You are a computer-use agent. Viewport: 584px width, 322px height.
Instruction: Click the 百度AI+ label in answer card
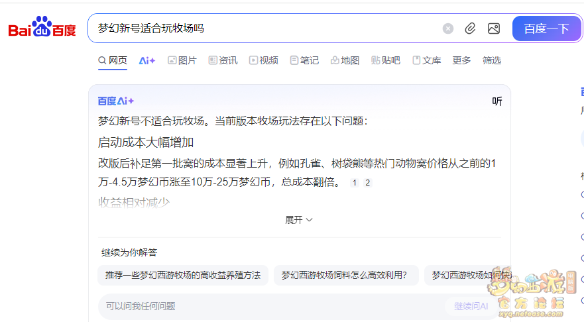[116, 101]
